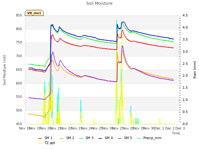Click the 4.5 rain axis value
Screen dimensions: 199x149
(185, 16)
